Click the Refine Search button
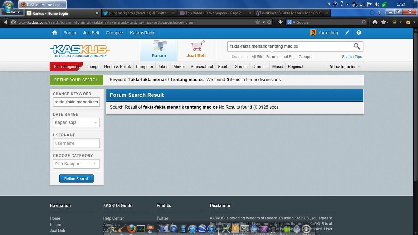The width and height of the screenshot is (418, 235). tap(76, 179)
